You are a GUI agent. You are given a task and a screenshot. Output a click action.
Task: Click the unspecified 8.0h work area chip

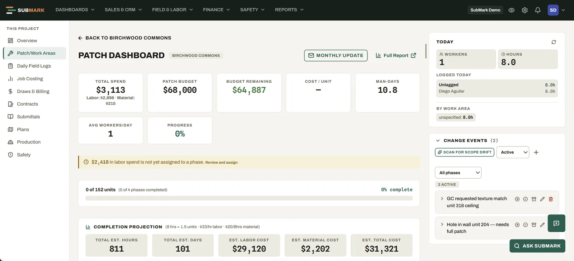tap(456, 117)
